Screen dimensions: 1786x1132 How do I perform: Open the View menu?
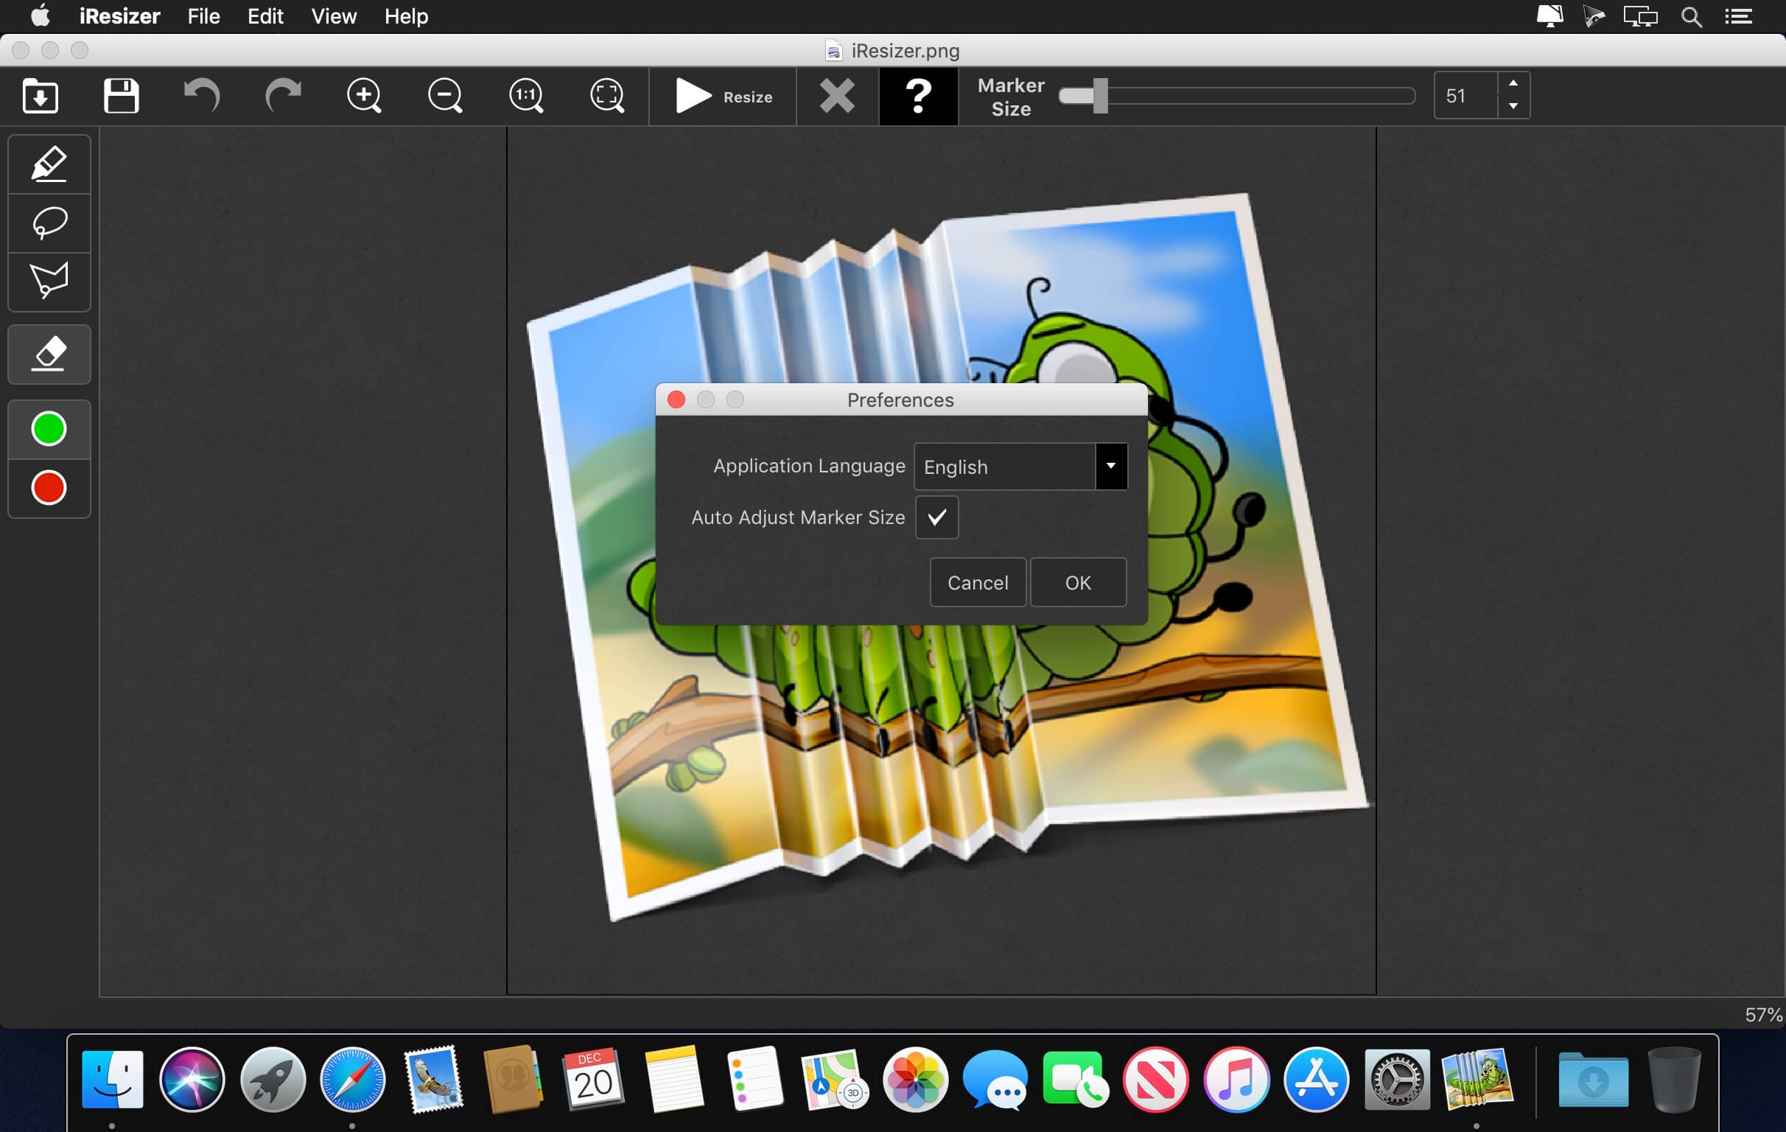[334, 16]
